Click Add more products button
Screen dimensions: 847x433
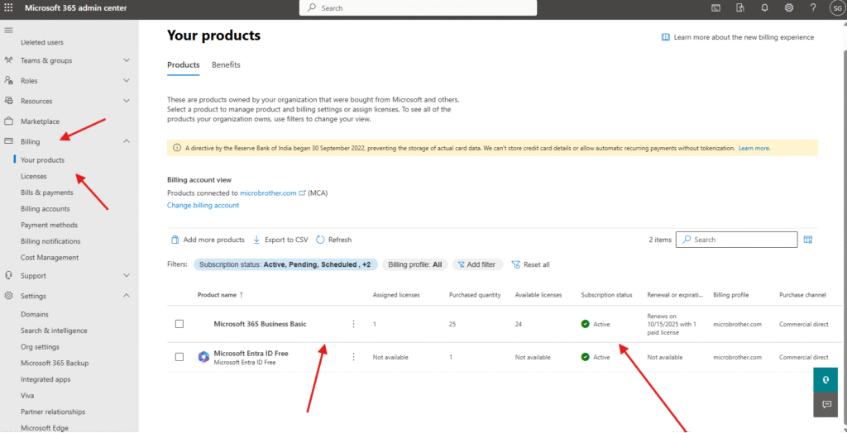(x=208, y=240)
